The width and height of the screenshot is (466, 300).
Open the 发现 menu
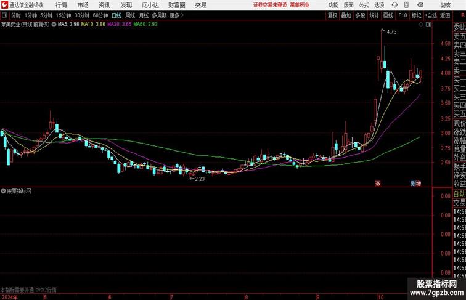pos(126,5)
